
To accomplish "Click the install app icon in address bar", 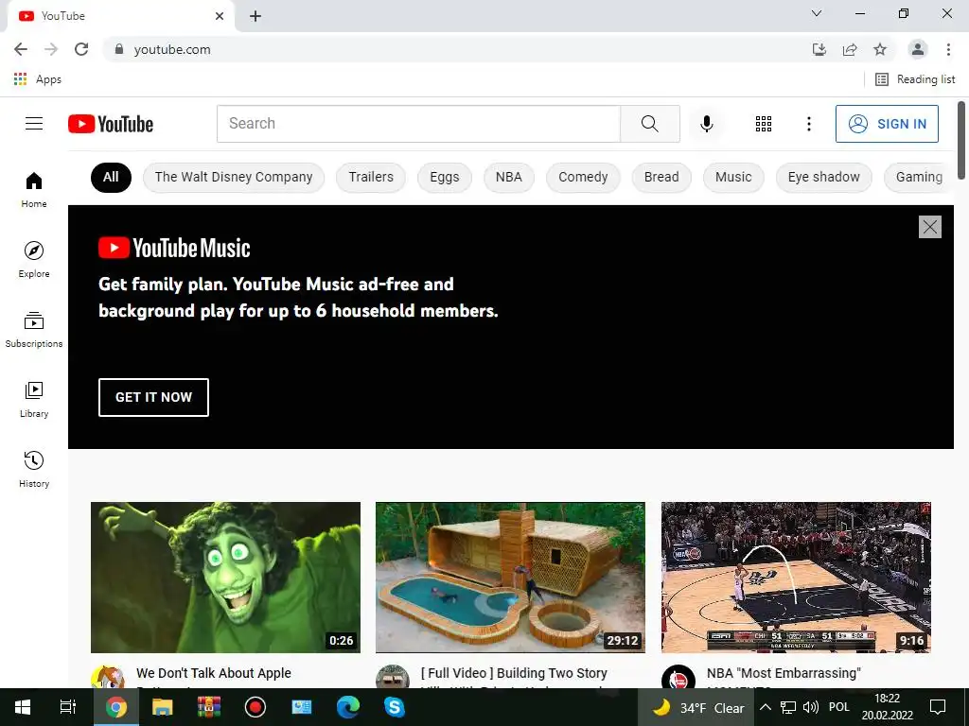I will (x=819, y=49).
